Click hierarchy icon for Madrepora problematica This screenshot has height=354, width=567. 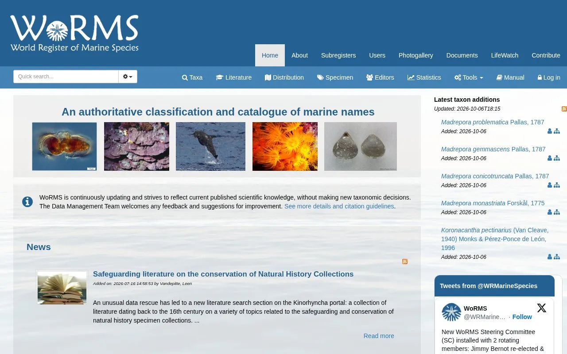pyautogui.click(x=557, y=131)
